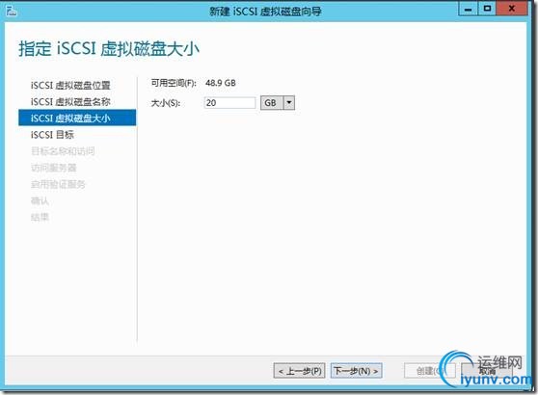
Task: Go to the iSCSI 虚拟磁盘名称 step
Action: [x=70, y=101]
